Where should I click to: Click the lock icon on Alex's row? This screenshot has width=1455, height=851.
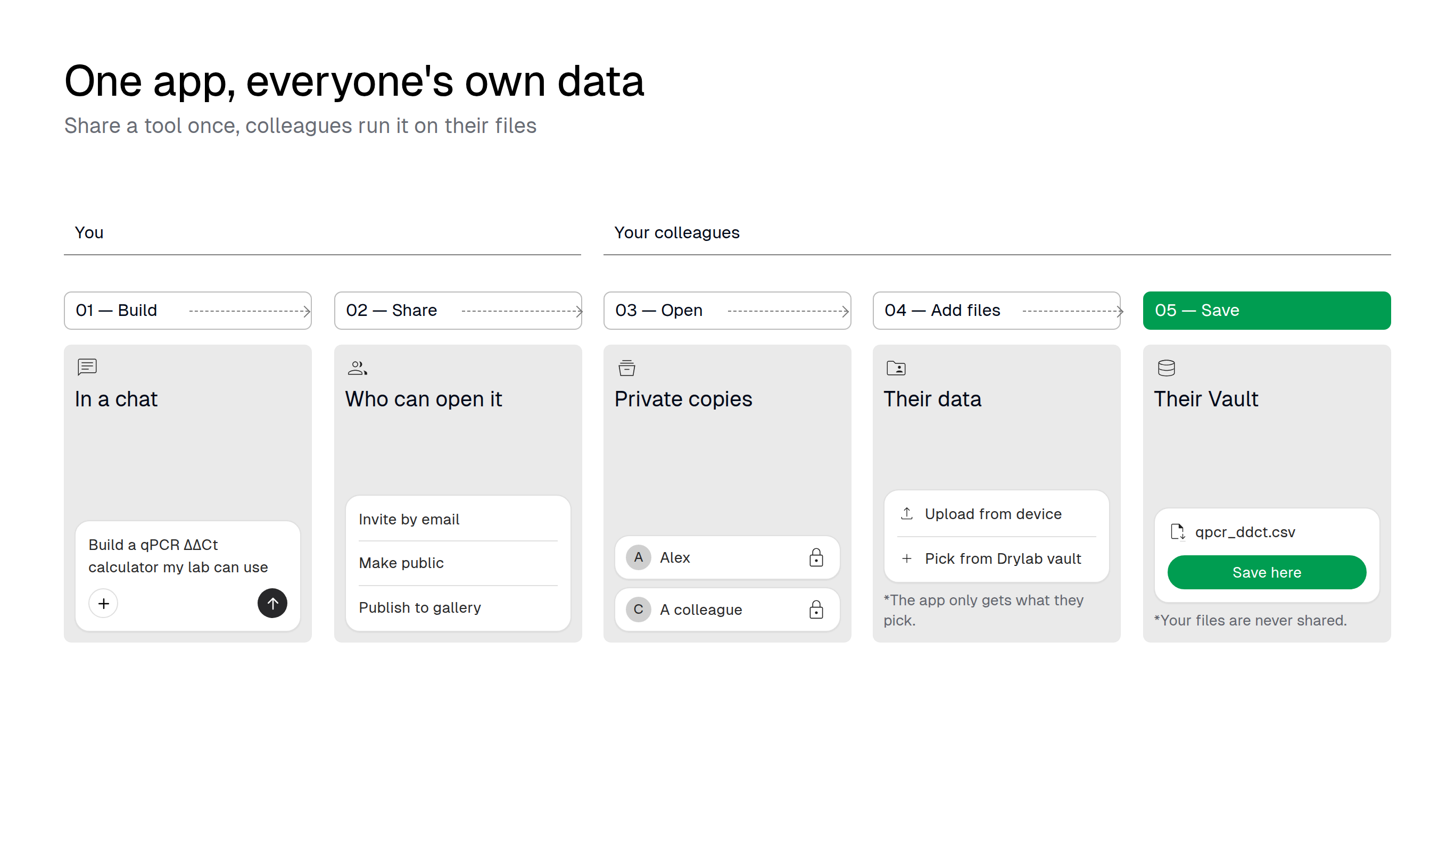coord(816,557)
